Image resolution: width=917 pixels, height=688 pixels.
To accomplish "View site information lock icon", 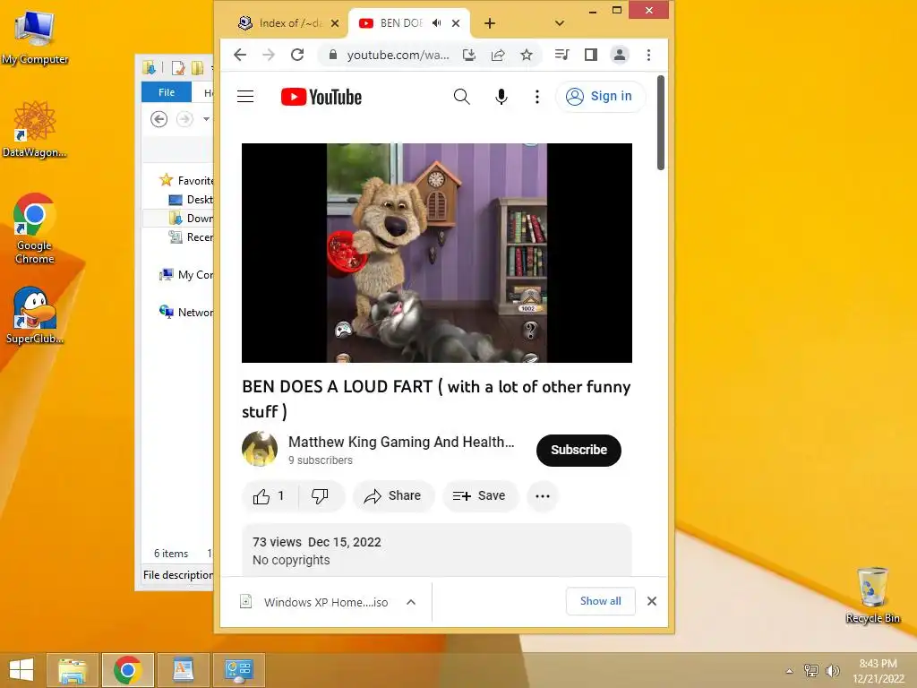I will pyautogui.click(x=333, y=55).
